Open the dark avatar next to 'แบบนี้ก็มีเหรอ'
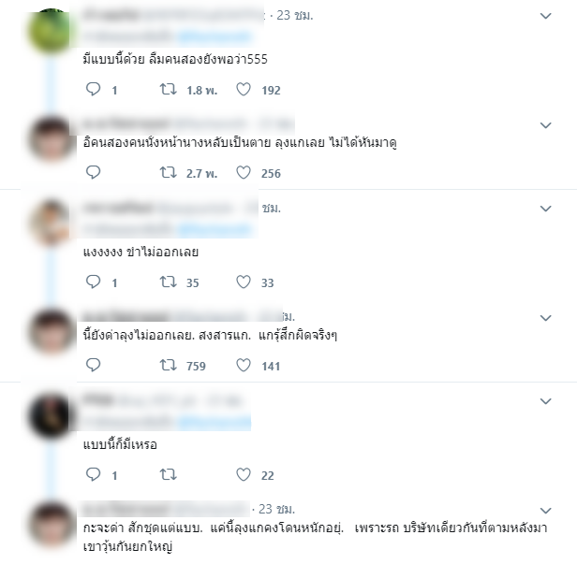 pos(52,416)
